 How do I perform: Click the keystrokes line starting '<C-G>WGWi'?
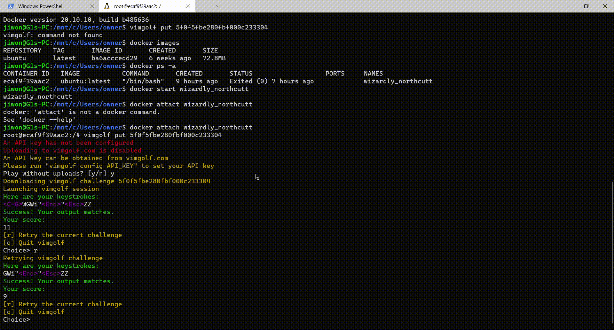click(47, 204)
